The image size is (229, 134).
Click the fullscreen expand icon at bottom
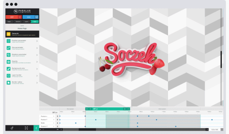coord(26,128)
